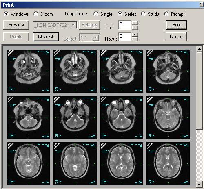Decrease Cols value with down arrow
The image size is (204, 189).
[135, 28]
